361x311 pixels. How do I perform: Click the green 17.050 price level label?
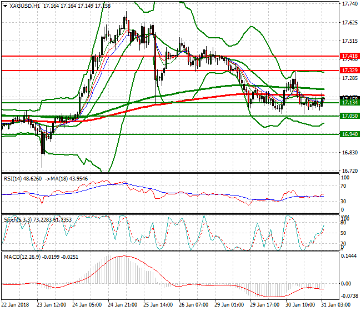pos(350,116)
